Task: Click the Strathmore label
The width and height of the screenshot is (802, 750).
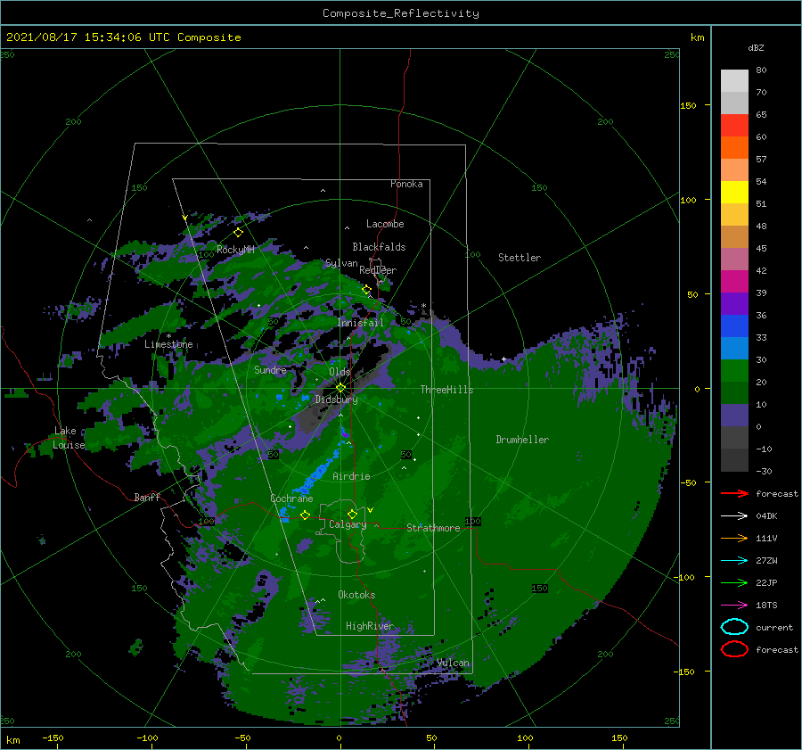Action: pos(433,528)
